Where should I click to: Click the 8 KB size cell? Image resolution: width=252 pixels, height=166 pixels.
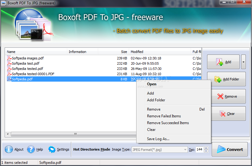[124, 79]
